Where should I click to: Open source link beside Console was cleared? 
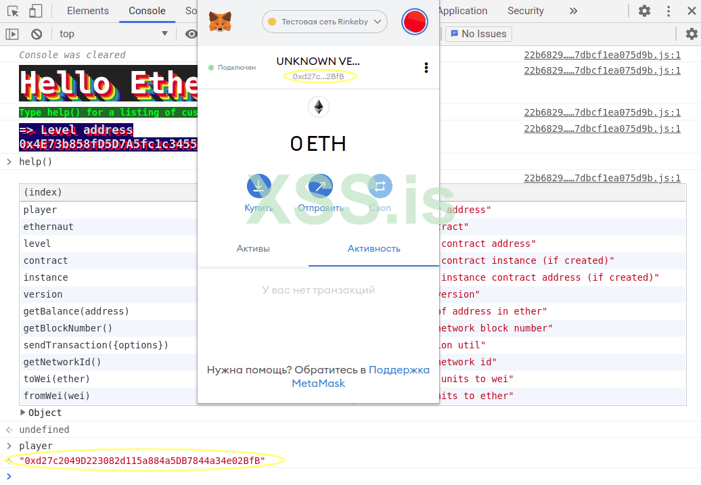(x=602, y=55)
